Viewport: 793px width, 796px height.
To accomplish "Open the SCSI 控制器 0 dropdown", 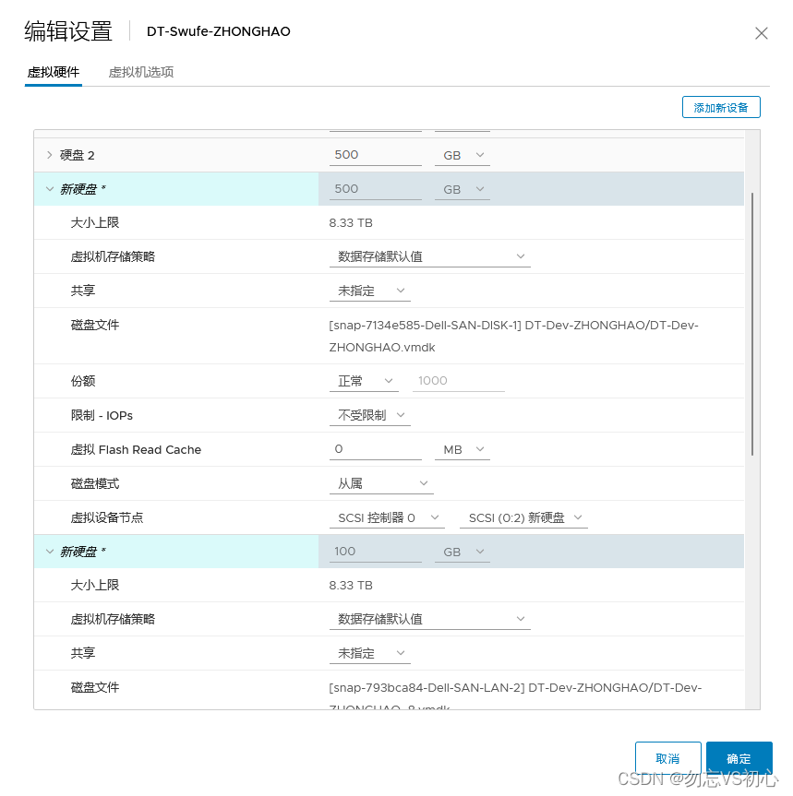I will point(387,517).
